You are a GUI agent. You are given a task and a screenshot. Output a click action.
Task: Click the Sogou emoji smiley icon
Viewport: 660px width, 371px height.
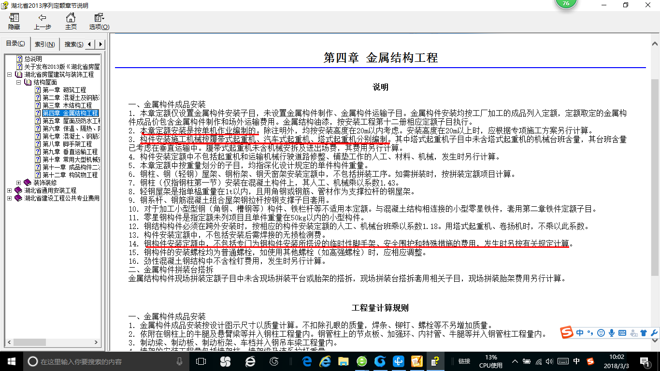coord(601,333)
